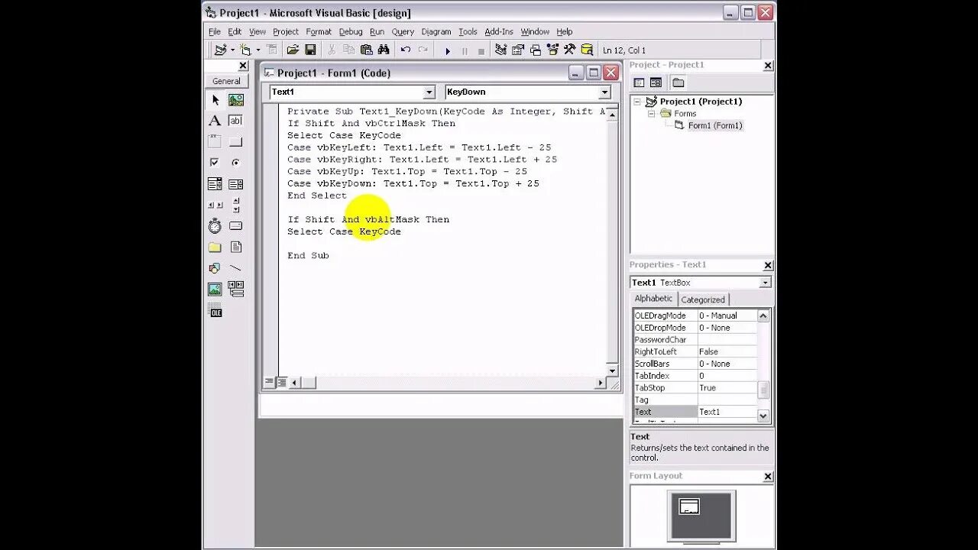Open Properties Window from toolbar
Viewport: 978px width, 550px height.
click(x=518, y=50)
